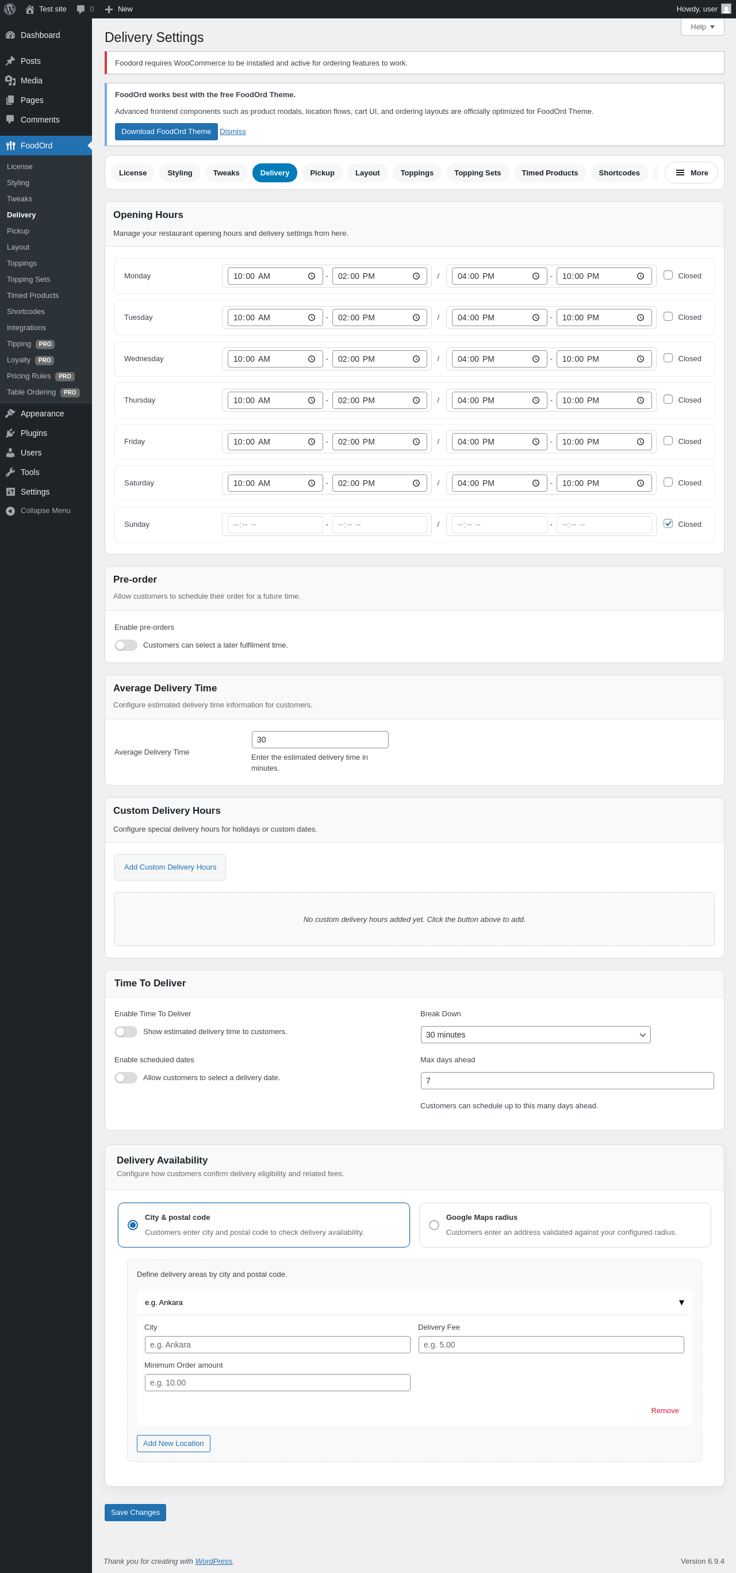
Task: Open time picker clock for Monday 10:00 AM
Action: click(x=311, y=276)
